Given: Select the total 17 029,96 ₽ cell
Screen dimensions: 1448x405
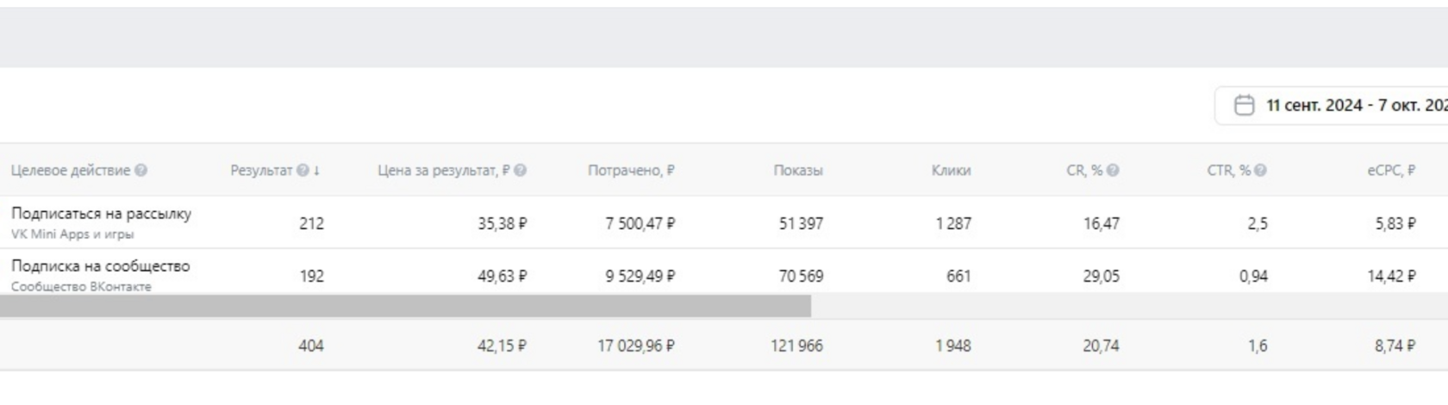Looking at the screenshot, I should point(636,346).
